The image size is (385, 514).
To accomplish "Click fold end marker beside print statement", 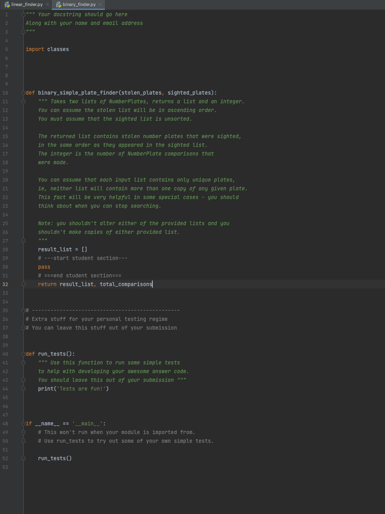I will coord(23,389).
